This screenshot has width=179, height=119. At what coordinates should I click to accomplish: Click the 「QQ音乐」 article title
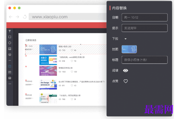coord(70,95)
